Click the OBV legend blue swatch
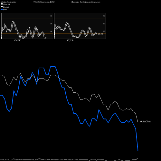 [x=2, y=10]
